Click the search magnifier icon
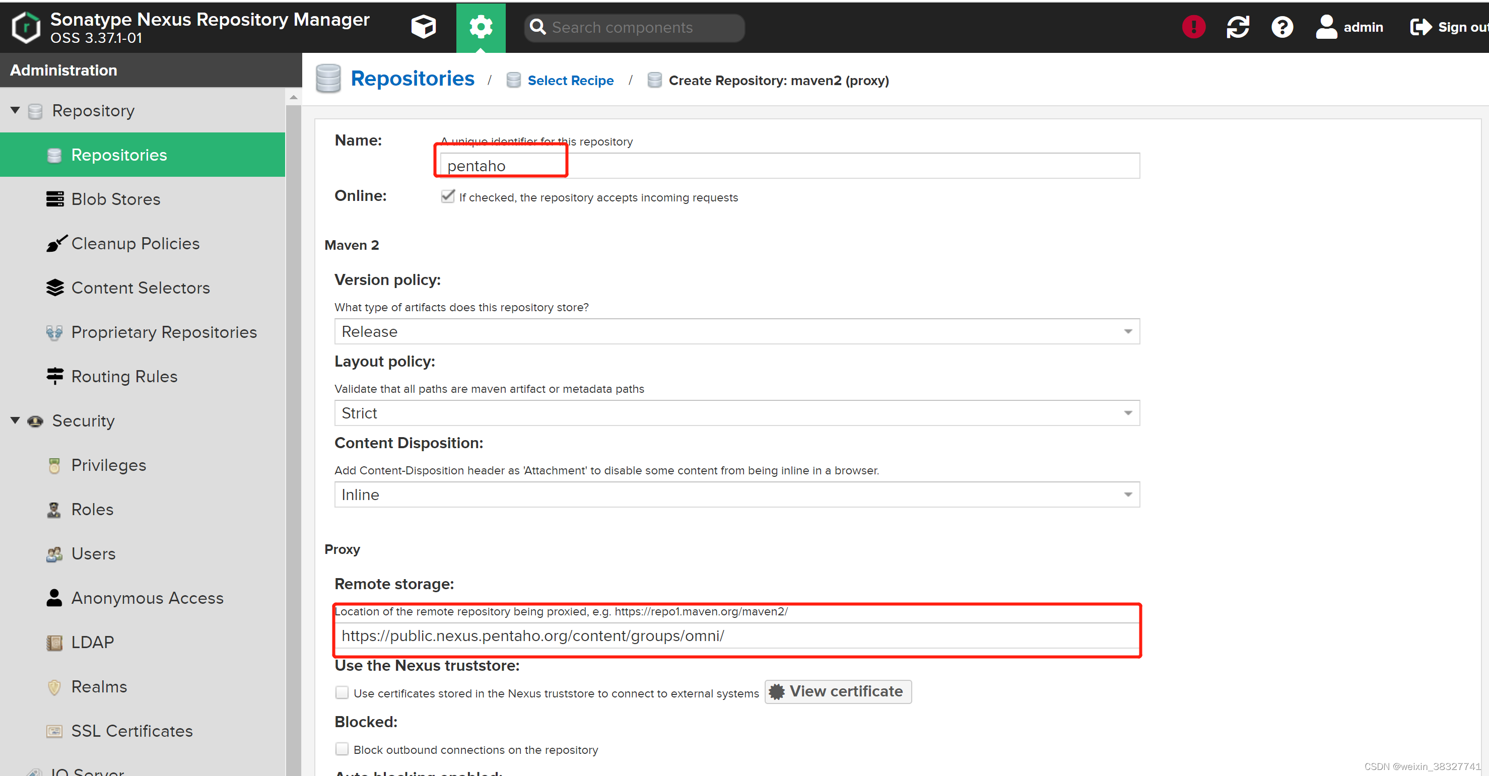1489x776 pixels. pyautogui.click(x=537, y=27)
